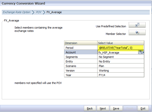Select the Working version value cell
152x112 pixels.
[121, 71]
